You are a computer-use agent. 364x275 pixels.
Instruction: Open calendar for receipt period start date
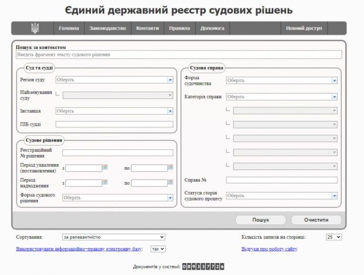pyautogui.click(x=105, y=182)
